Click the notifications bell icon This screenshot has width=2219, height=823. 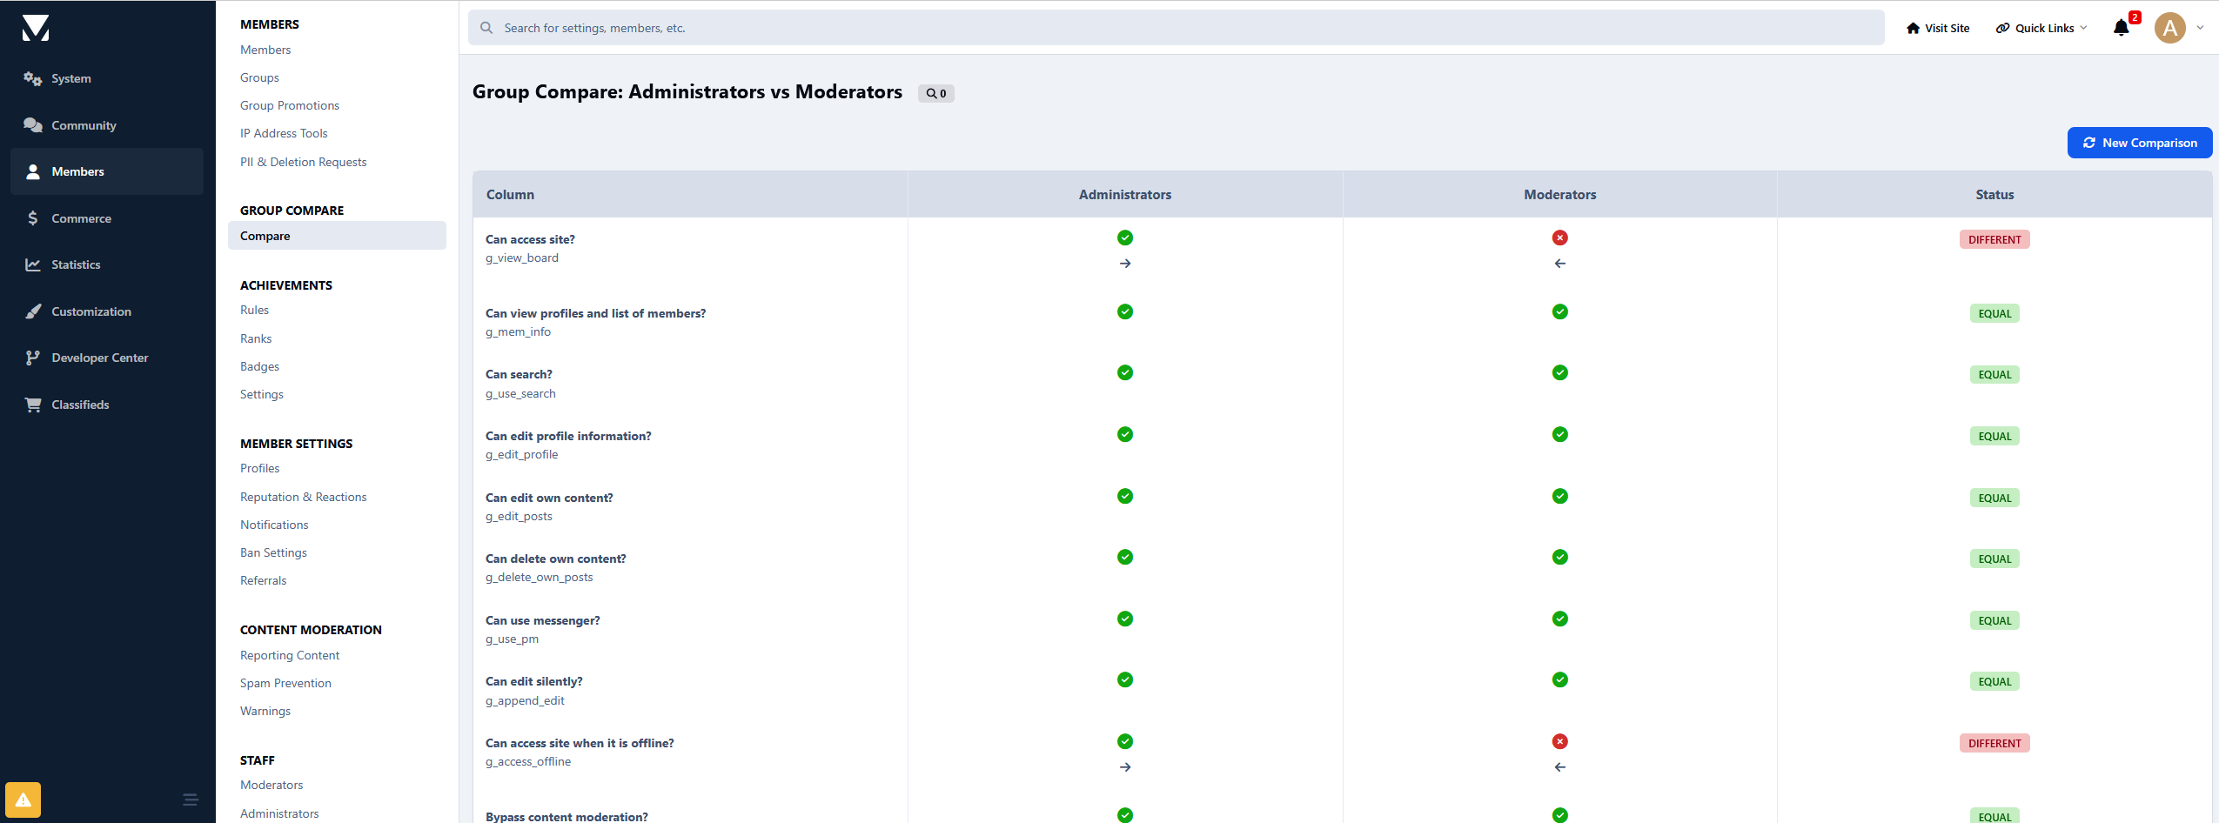[x=2121, y=28]
